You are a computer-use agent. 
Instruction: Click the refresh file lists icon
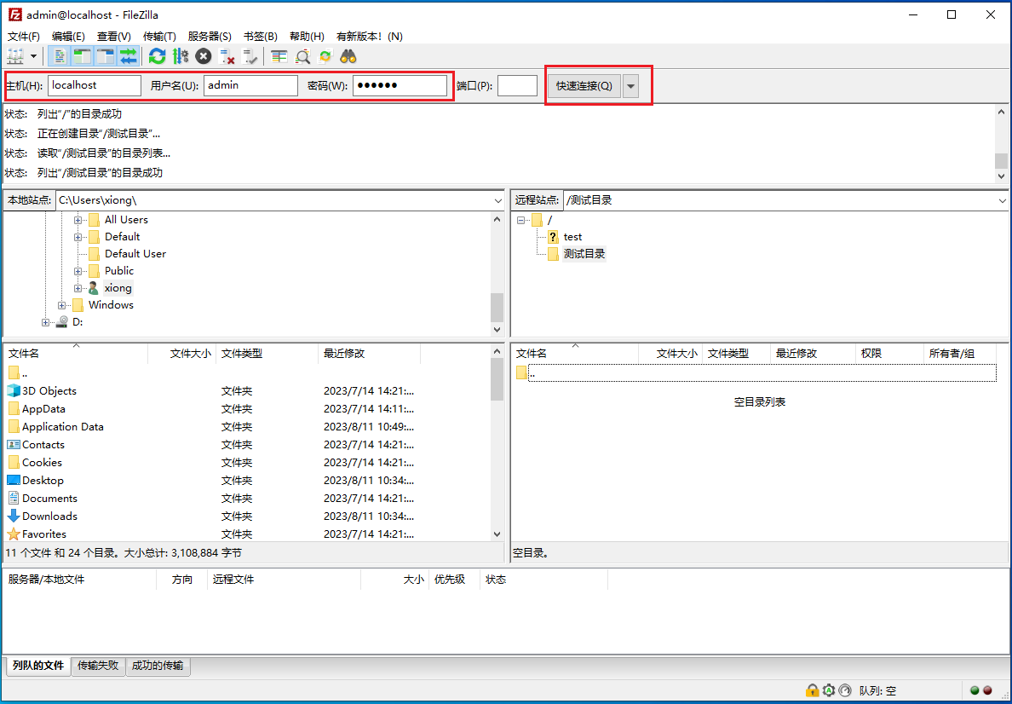[x=157, y=56]
